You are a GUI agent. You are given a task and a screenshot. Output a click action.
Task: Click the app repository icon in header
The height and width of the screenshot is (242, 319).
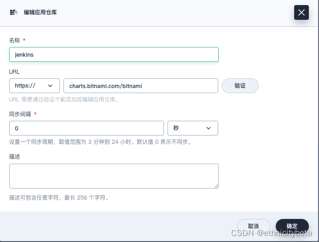tap(14, 12)
